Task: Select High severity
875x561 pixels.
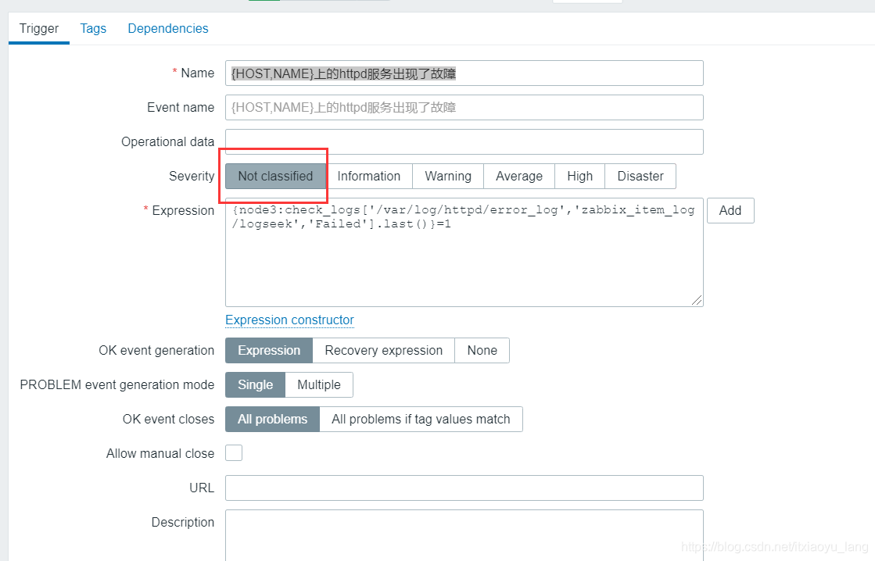Action: pyautogui.click(x=579, y=177)
